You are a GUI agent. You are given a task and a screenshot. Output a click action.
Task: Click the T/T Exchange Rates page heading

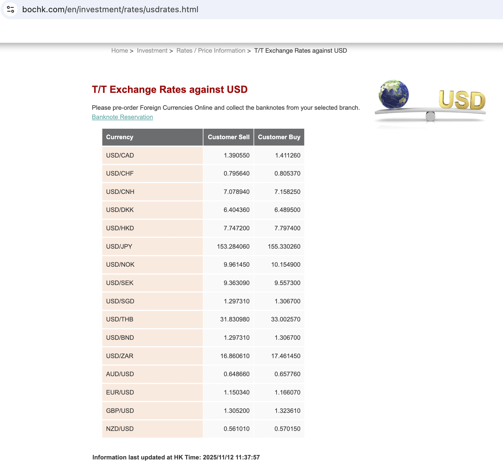tap(170, 89)
